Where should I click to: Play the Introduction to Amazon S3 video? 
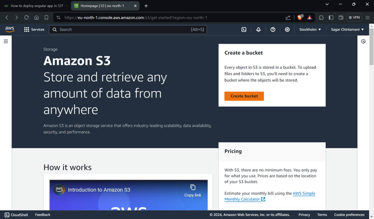(x=129, y=195)
